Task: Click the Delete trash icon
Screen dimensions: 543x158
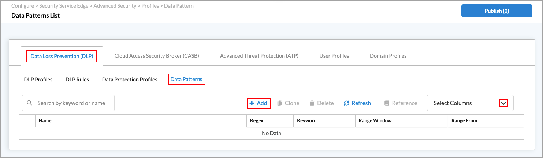Action: pos(312,103)
